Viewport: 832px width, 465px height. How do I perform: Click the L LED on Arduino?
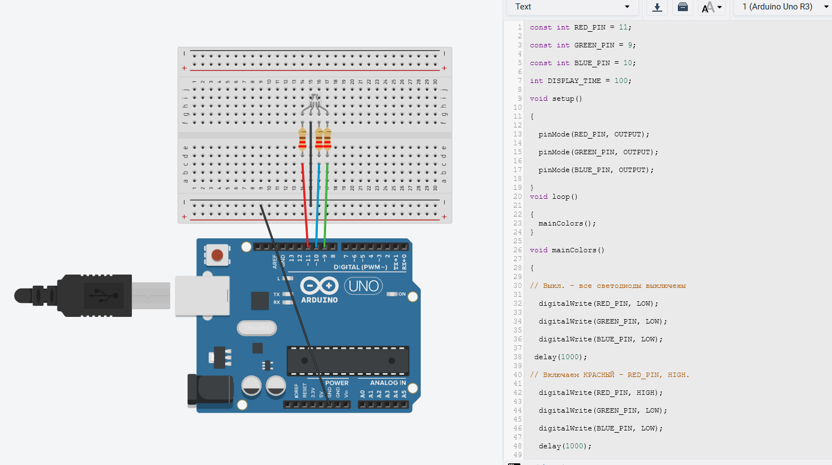(x=287, y=278)
